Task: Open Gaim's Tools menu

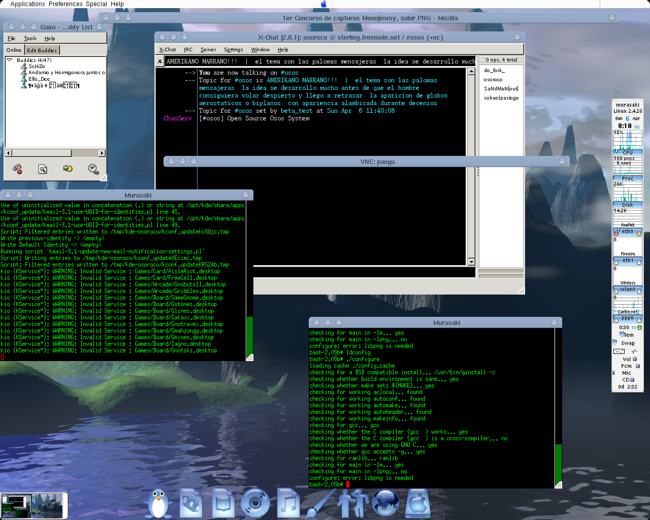Action: 30,39
